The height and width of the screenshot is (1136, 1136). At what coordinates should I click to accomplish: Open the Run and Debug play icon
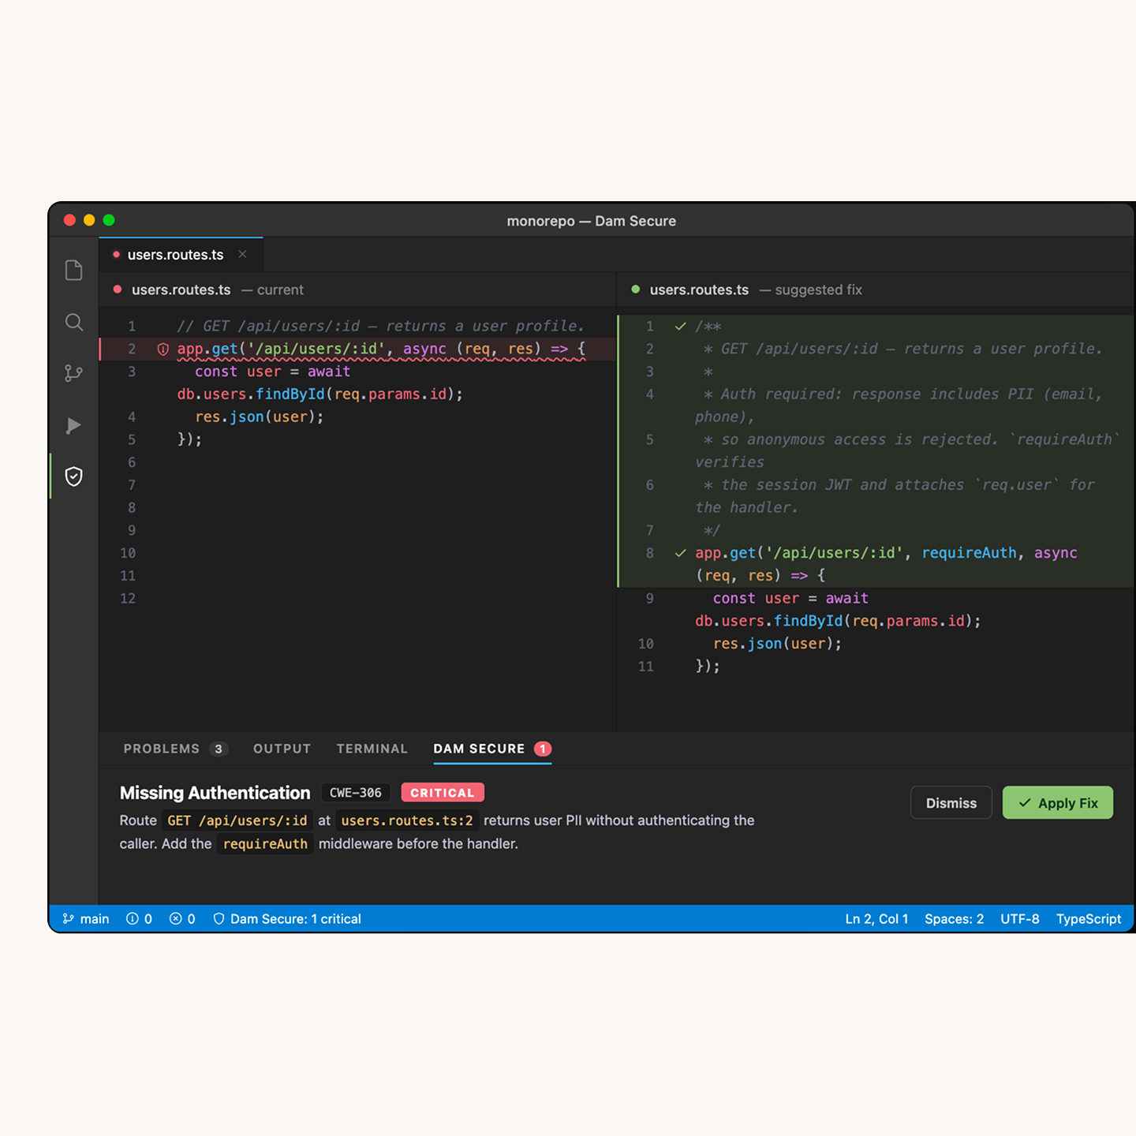[73, 426]
